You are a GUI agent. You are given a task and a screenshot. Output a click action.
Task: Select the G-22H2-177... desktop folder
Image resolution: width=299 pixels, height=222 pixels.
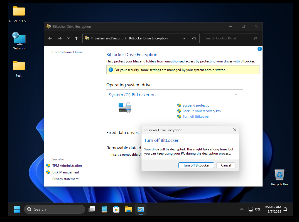[x=19, y=14]
